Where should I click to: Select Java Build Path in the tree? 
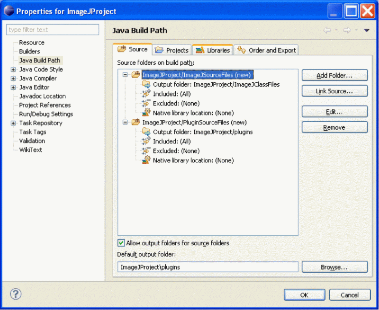(x=40, y=61)
